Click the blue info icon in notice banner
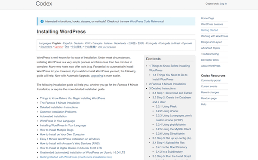The image size is (258, 160). tap(42, 22)
